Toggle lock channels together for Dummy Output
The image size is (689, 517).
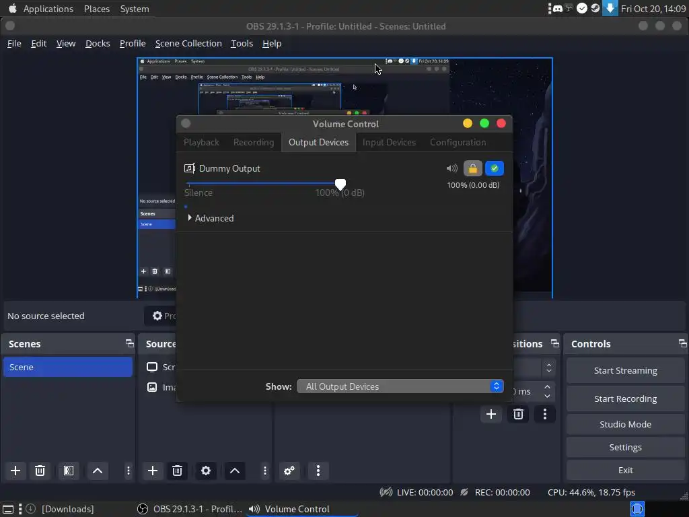tap(473, 168)
